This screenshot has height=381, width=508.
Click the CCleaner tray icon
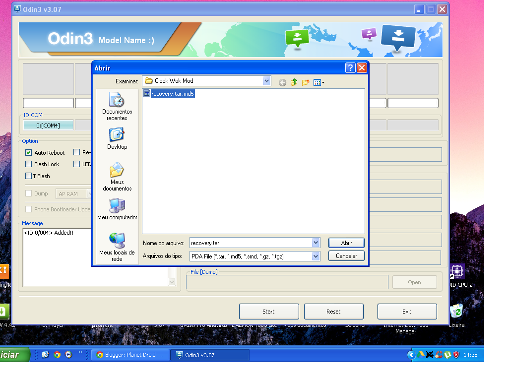439,355
